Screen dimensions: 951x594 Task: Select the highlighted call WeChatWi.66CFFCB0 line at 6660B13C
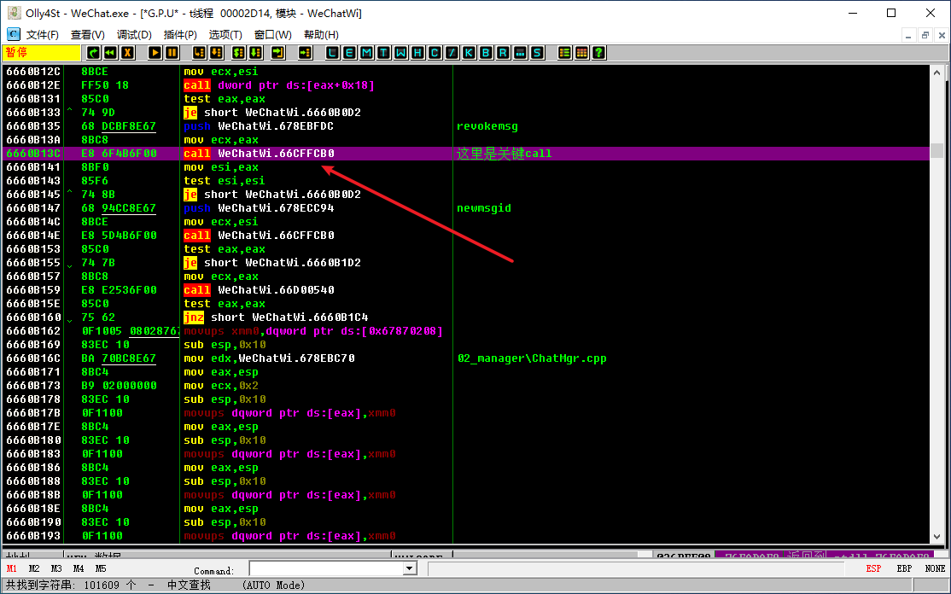[x=466, y=154]
